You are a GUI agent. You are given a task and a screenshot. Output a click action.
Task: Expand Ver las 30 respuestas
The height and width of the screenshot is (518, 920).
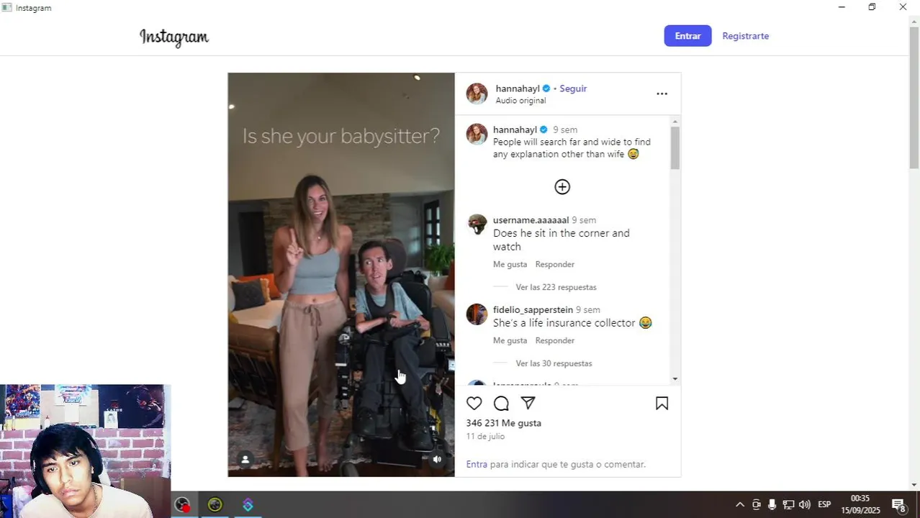pos(554,363)
